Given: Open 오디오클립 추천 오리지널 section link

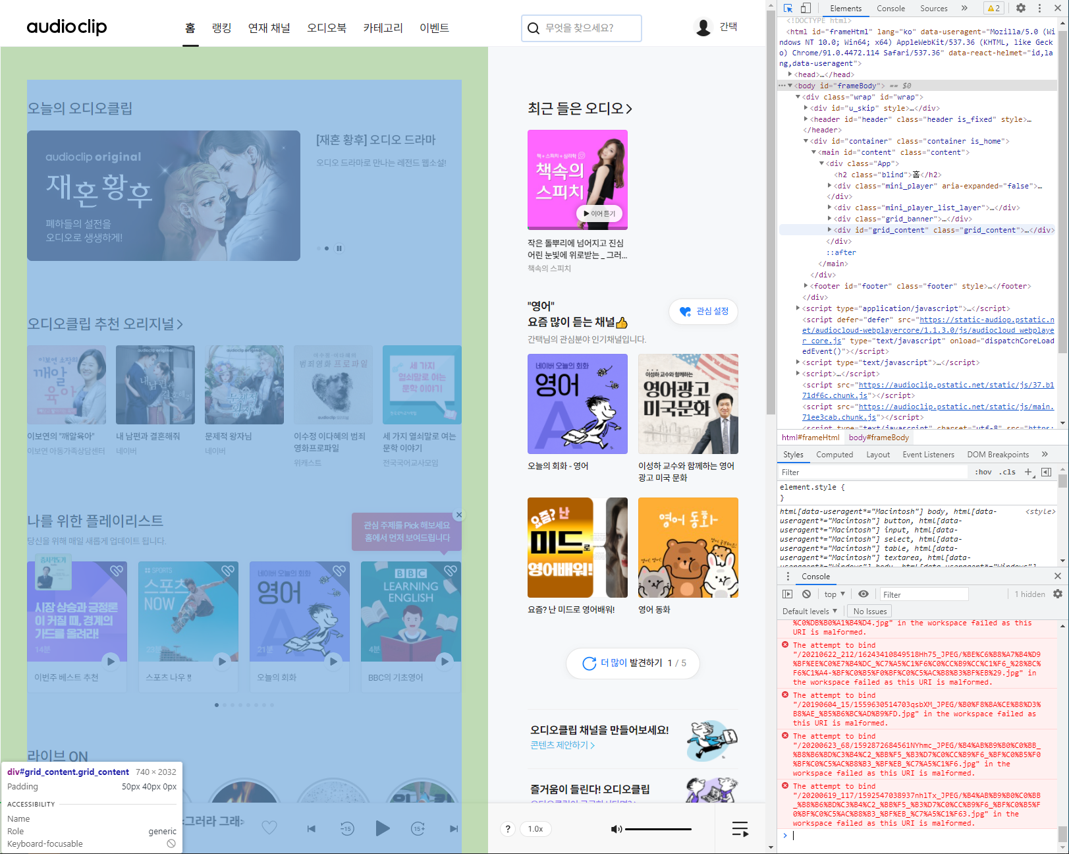Looking at the screenshot, I should [x=105, y=324].
